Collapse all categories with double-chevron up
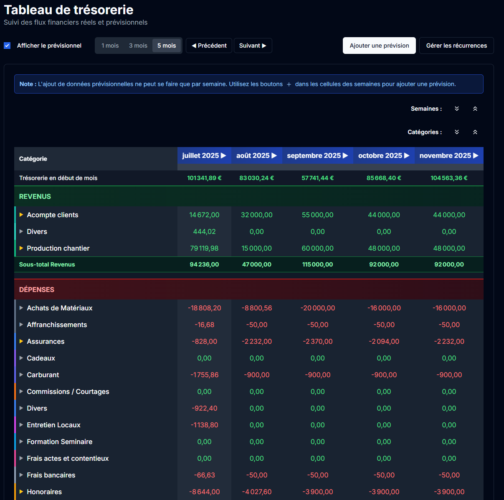The image size is (504, 500). point(475,132)
